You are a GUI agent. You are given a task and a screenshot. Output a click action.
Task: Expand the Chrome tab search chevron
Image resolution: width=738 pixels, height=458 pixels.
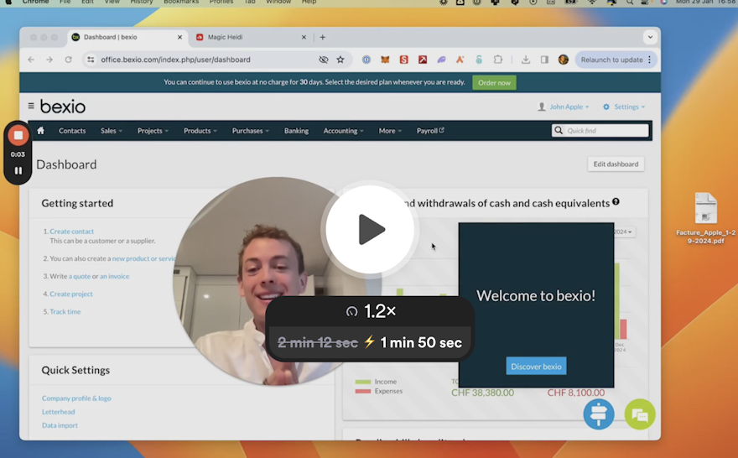point(650,37)
